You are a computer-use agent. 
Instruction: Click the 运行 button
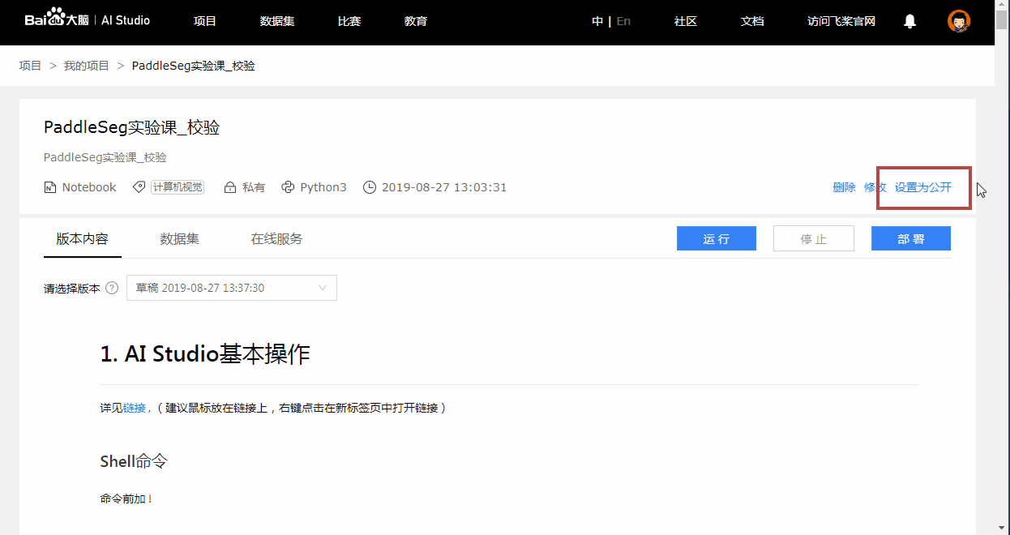[717, 238]
